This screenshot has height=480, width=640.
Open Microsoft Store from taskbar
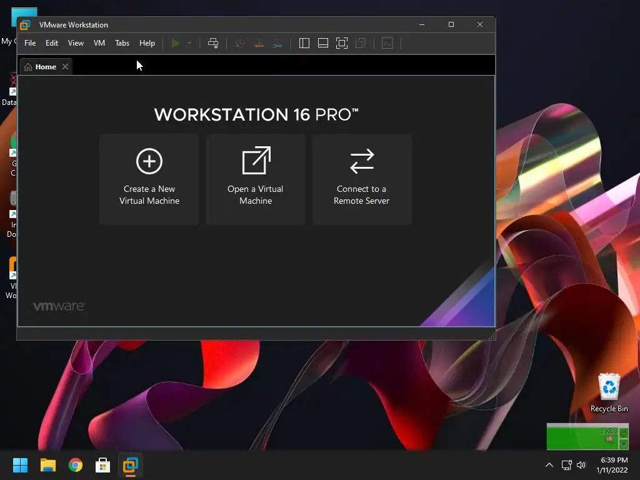103,465
